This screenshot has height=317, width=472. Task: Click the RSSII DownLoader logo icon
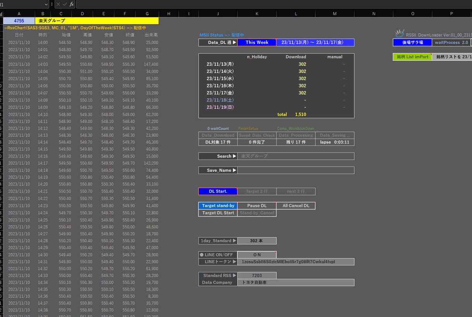click(400, 34)
